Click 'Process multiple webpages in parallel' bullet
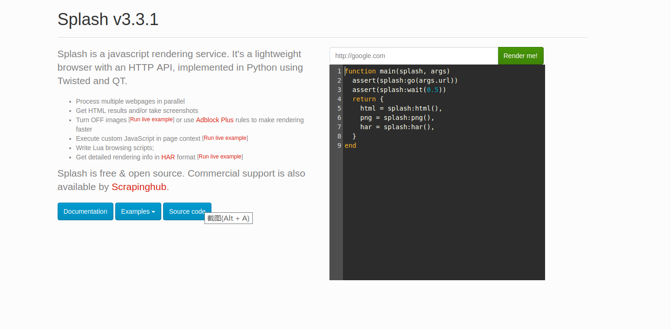The width and height of the screenshot is (671, 329). click(x=131, y=101)
